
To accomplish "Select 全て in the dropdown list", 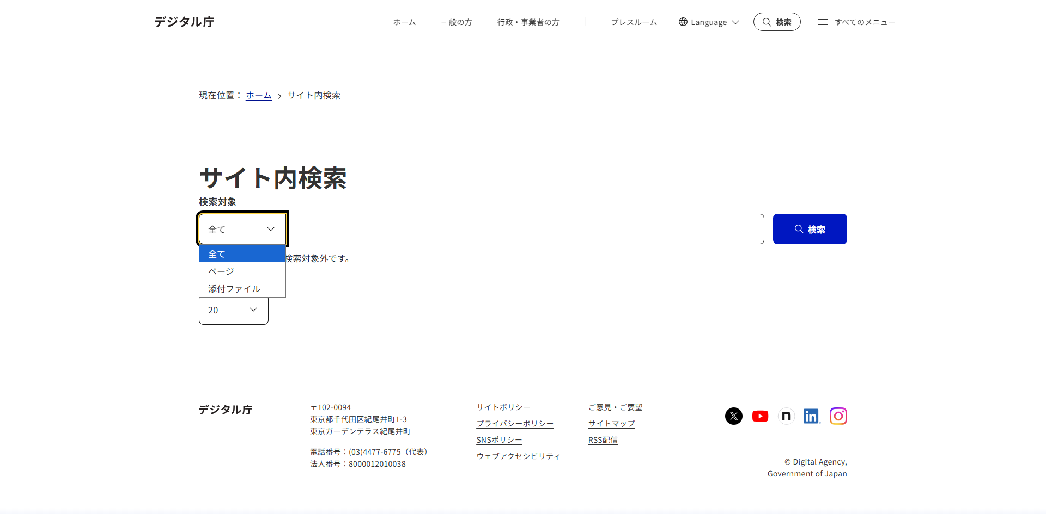I will 242,254.
